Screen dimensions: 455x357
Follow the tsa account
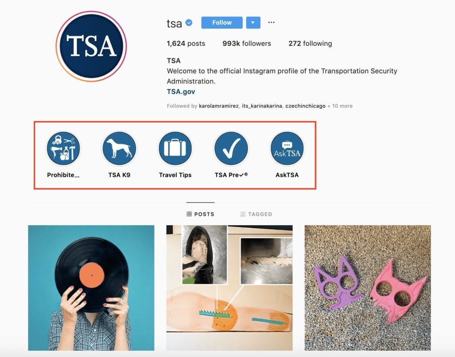click(x=222, y=23)
